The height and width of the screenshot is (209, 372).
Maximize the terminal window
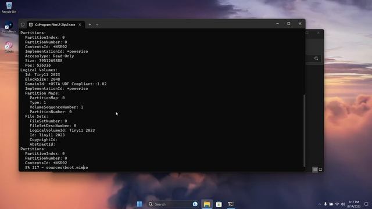click(288, 24)
